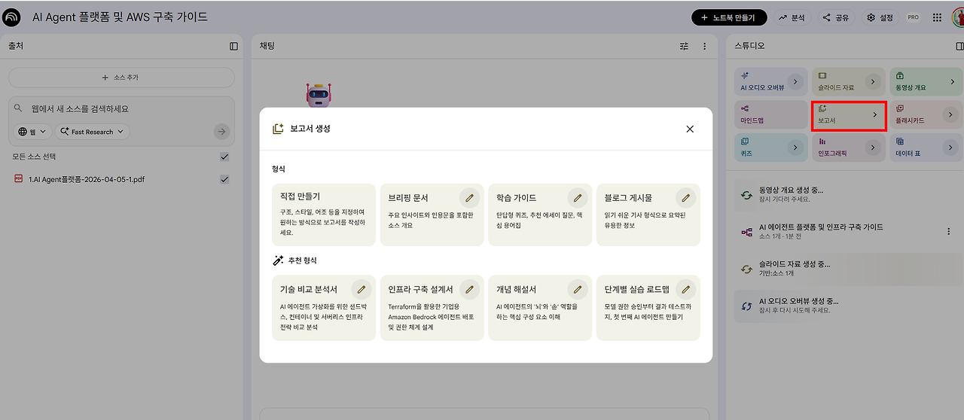The width and height of the screenshot is (964, 420).
Task: Edit the 기술 비교 분석서 pencil icon
Action: [x=361, y=289]
